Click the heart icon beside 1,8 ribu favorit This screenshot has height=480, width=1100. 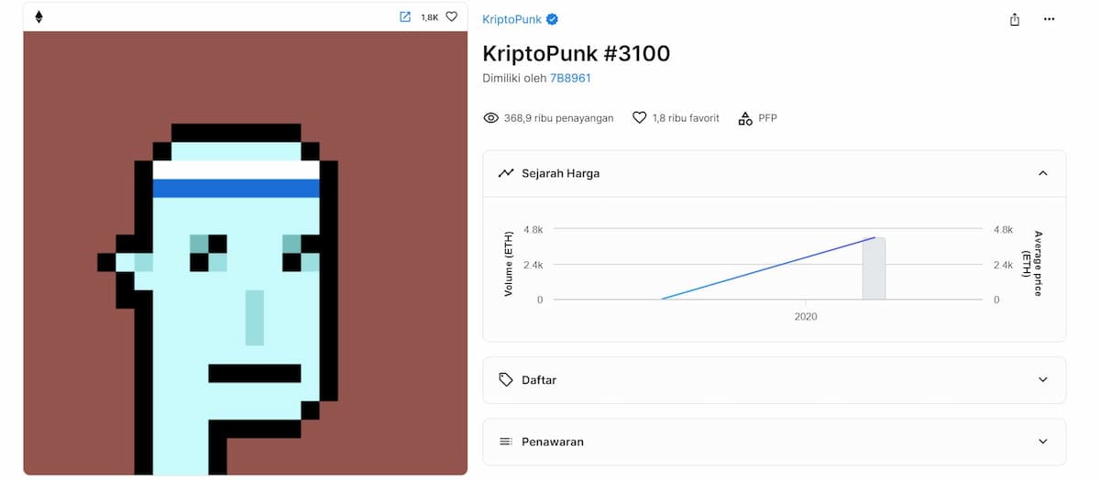pyautogui.click(x=640, y=118)
